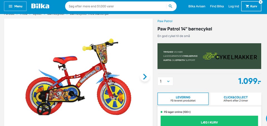Open the hamburger Menu button
The image size is (267, 126).
15,6
